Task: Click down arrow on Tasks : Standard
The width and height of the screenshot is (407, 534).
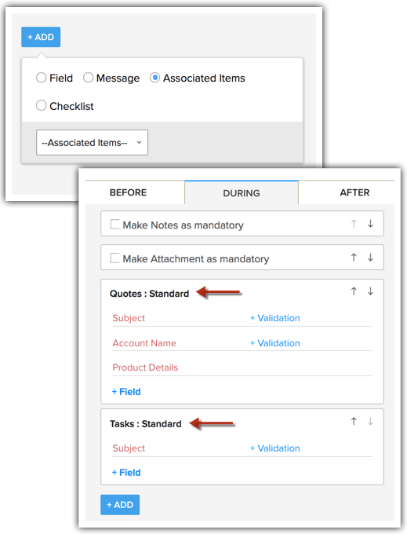Action: (370, 422)
